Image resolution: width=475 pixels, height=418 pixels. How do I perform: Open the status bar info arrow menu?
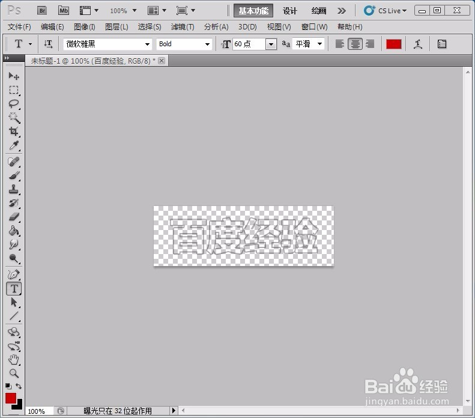(174, 411)
